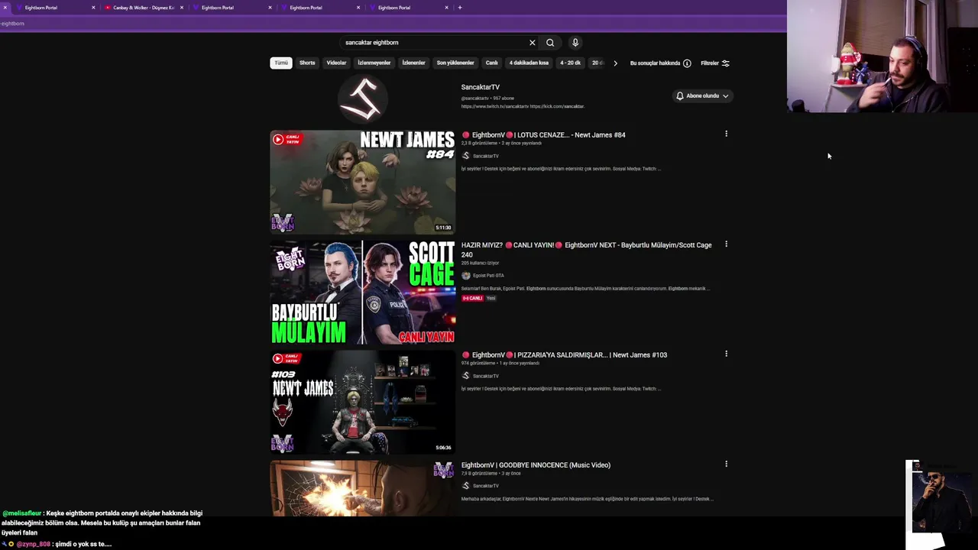Play the Newt James #103 thumbnail

tap(363, 403)
